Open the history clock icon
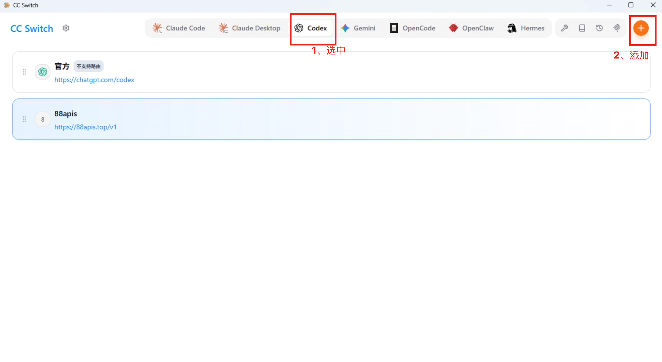 click(599, 28)
